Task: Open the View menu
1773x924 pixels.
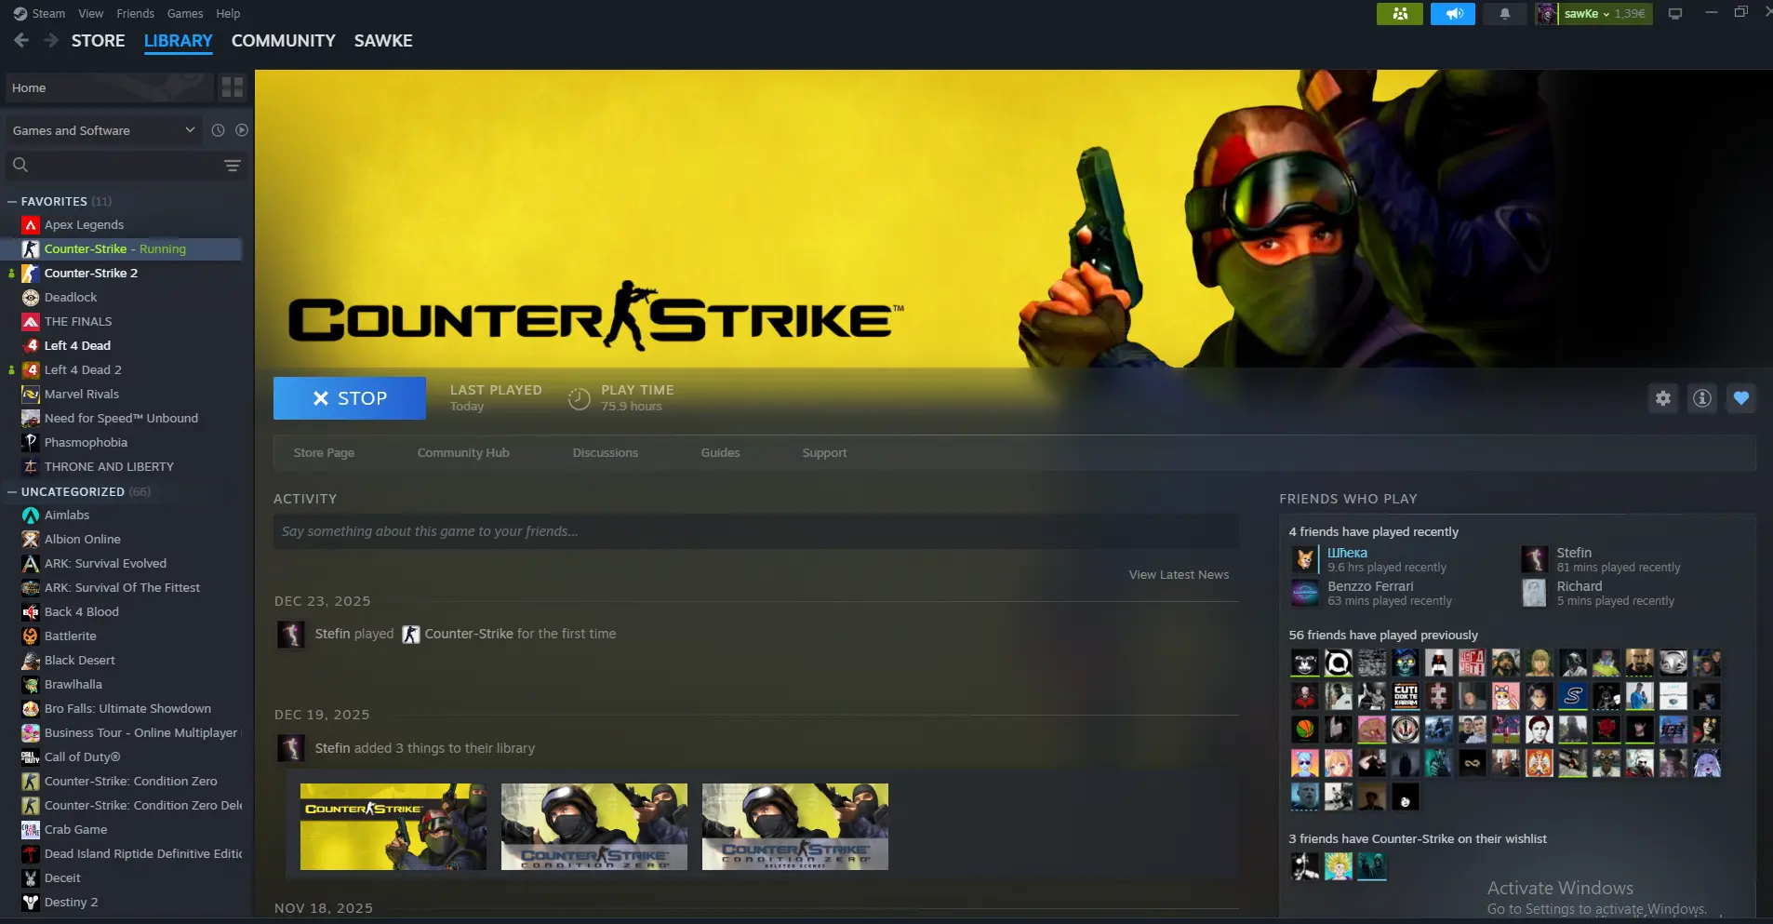Action: [x=91, y=14]
